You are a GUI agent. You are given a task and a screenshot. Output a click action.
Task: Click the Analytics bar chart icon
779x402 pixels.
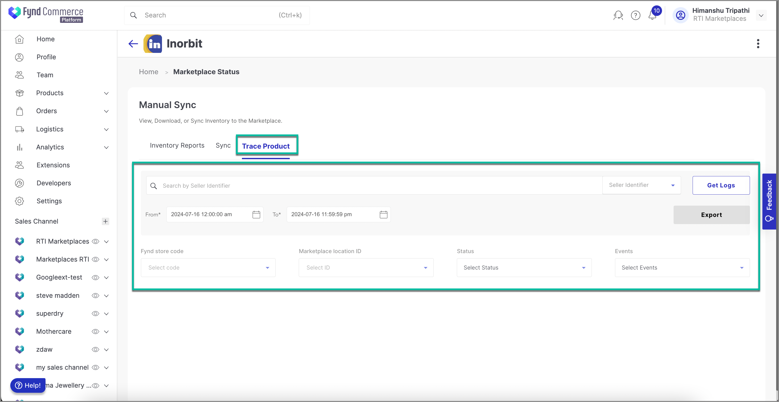click(x=19, y=147)
